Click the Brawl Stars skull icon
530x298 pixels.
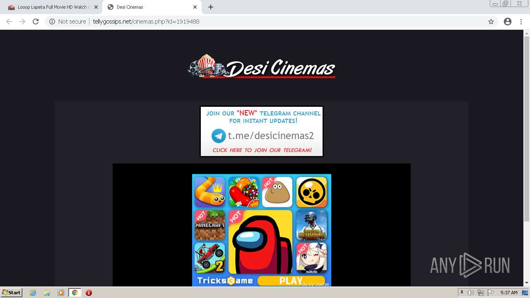(x=311, y=192)
